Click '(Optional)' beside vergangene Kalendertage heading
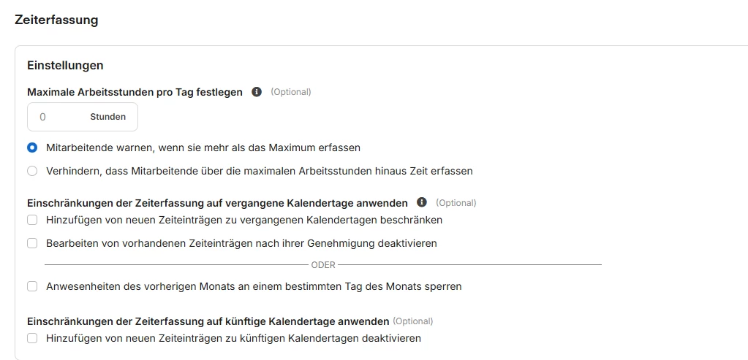 coord(456,203)
